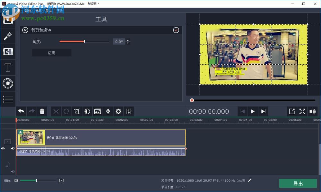Select the Crop tool in the timeline toolbar

tap(76, 111)
